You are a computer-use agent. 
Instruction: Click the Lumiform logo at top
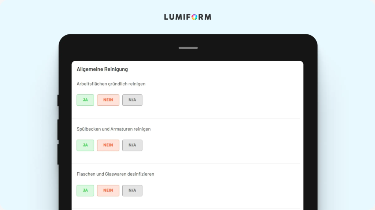(188, 17)
